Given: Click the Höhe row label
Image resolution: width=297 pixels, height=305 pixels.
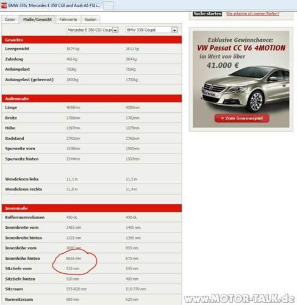Looking at the screenshot, I should click(10, 128).
